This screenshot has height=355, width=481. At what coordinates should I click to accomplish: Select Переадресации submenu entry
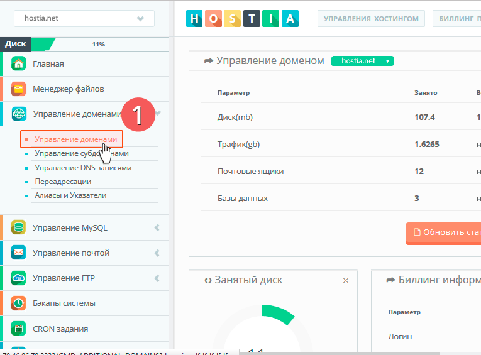pyautogui.click(x=64, y=182)
